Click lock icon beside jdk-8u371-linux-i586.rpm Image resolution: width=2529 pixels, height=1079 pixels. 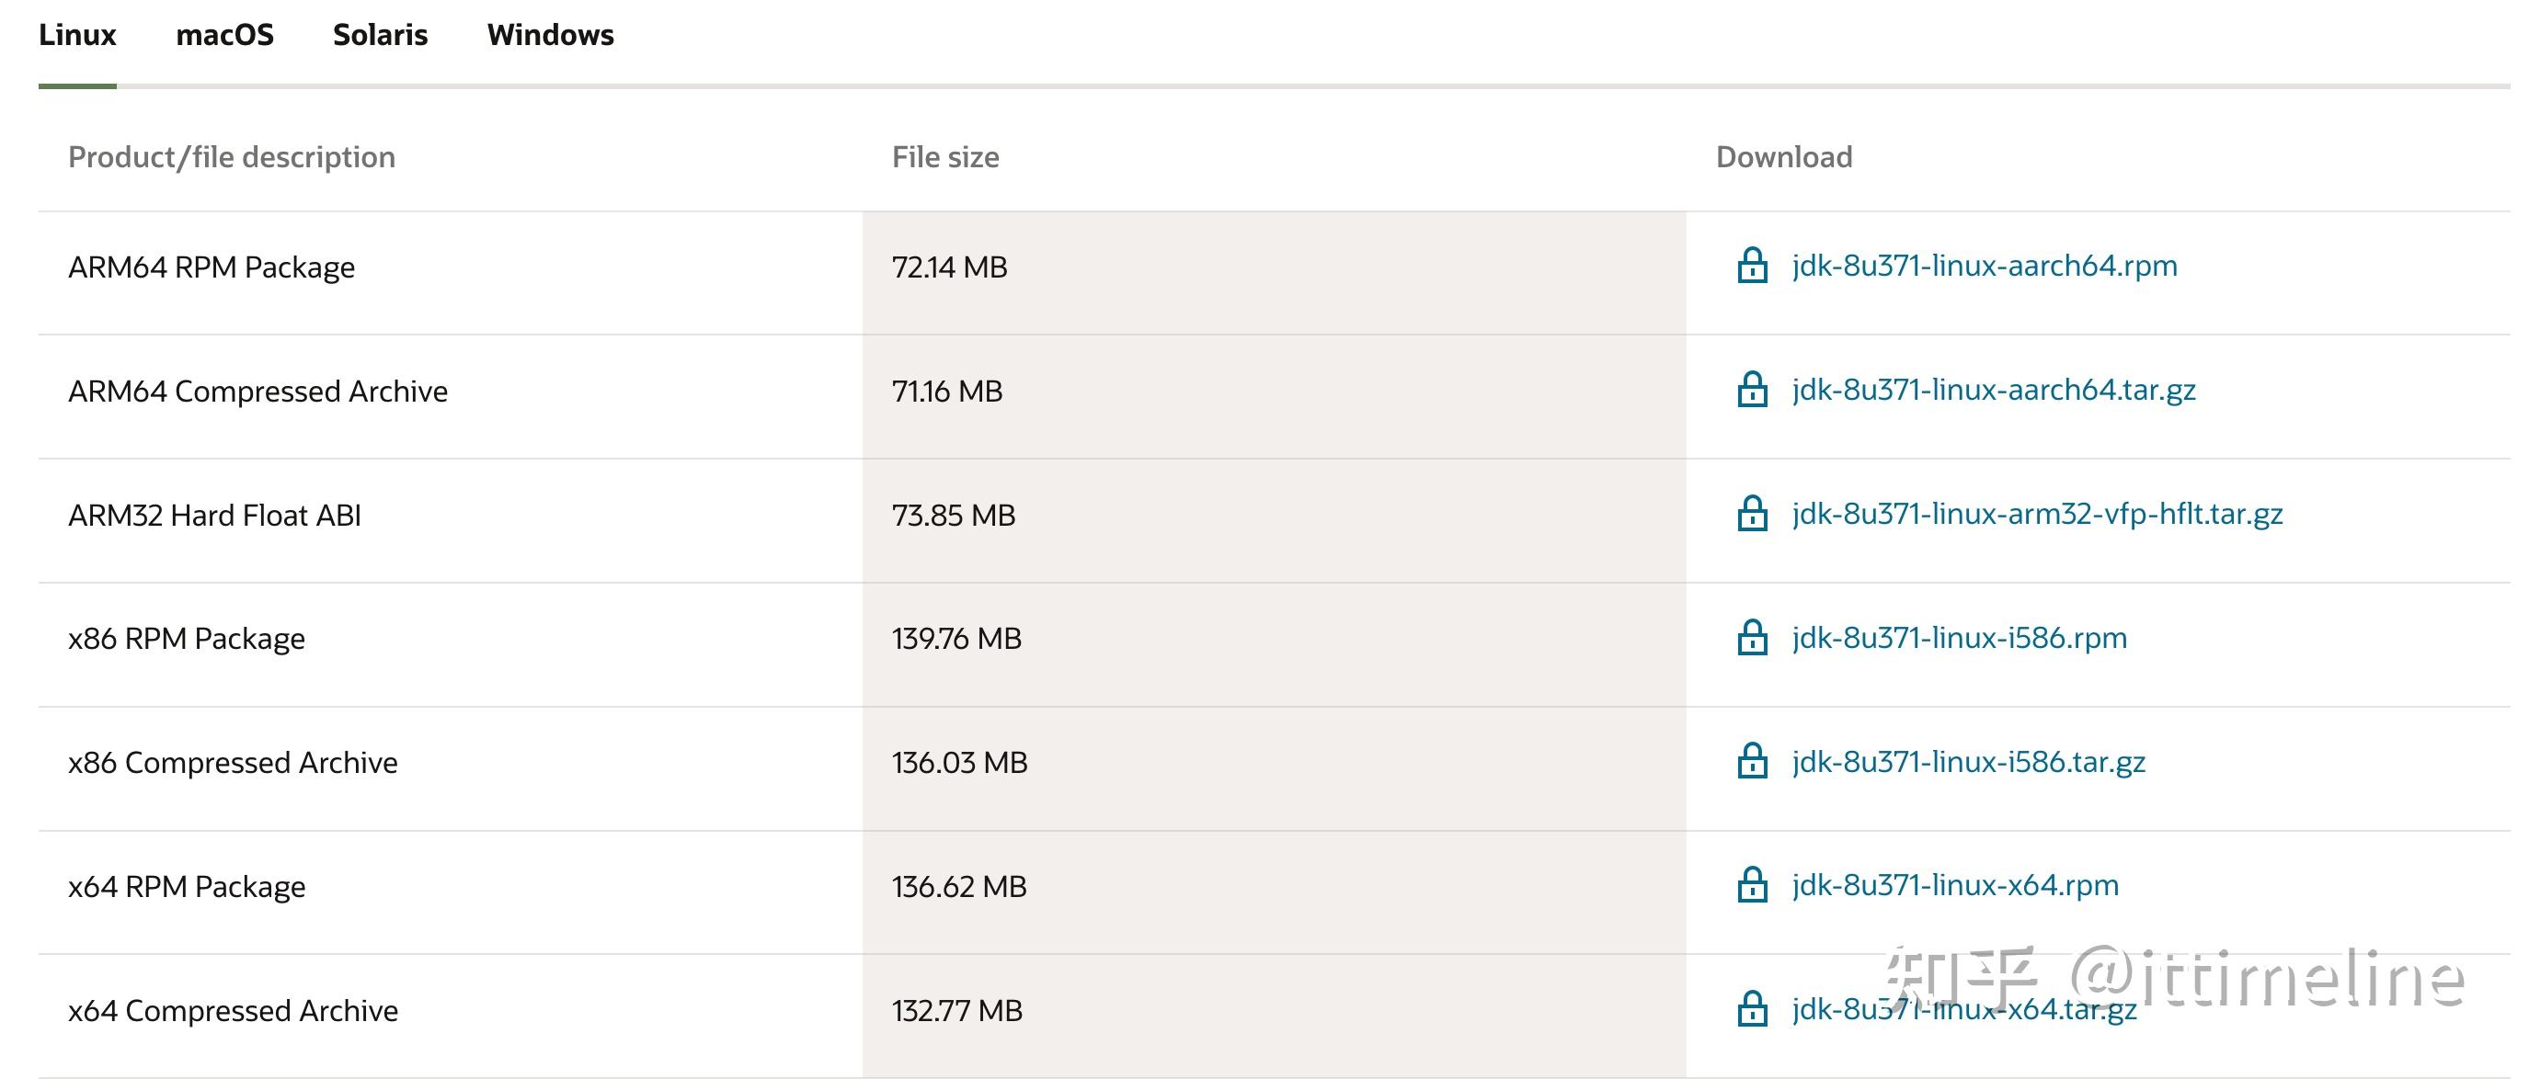1752,638
